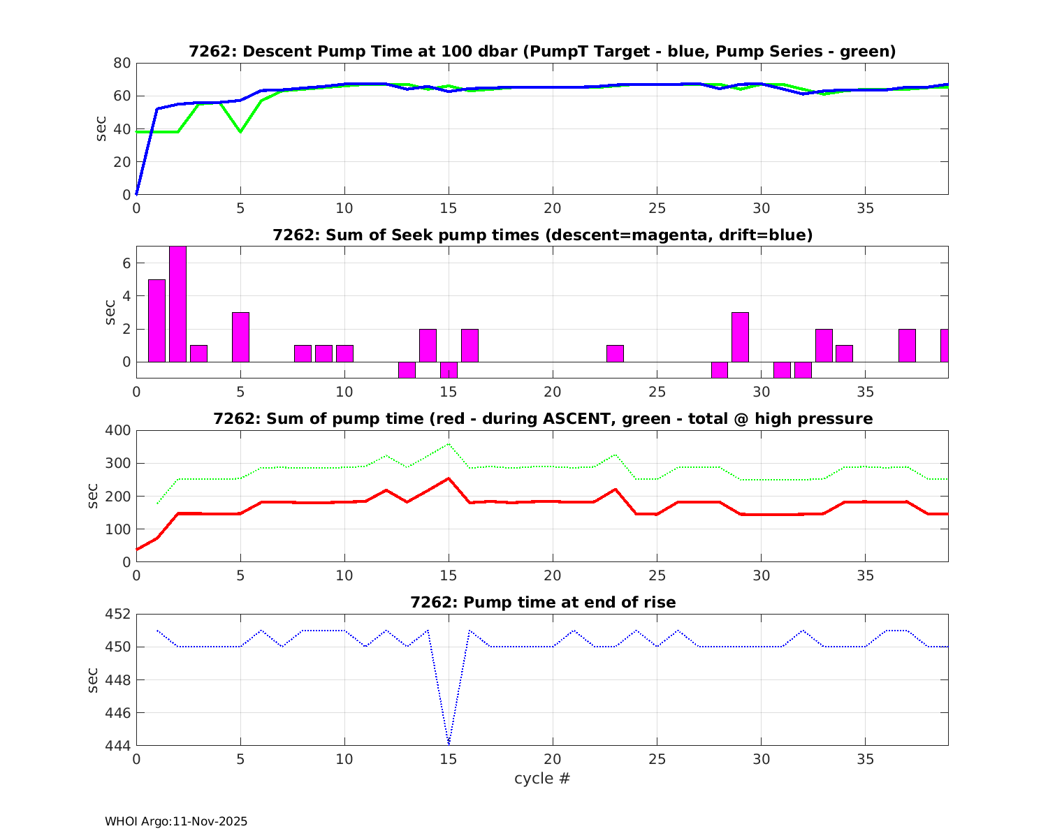
Task: Click the 452 y-axis tick label
Action: tap(118, 615)
